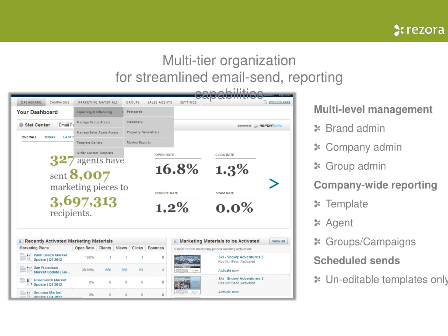The image size is (448, 336).
Task: Click Activate now for Snowy Adventures 2
Action: point(228,292)
